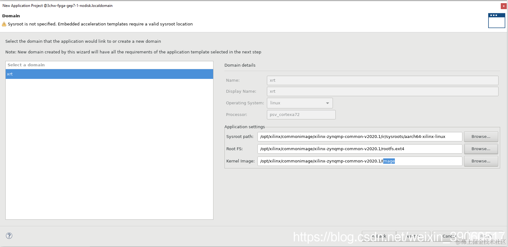Click the Sysroot not specified warning text

100,24
